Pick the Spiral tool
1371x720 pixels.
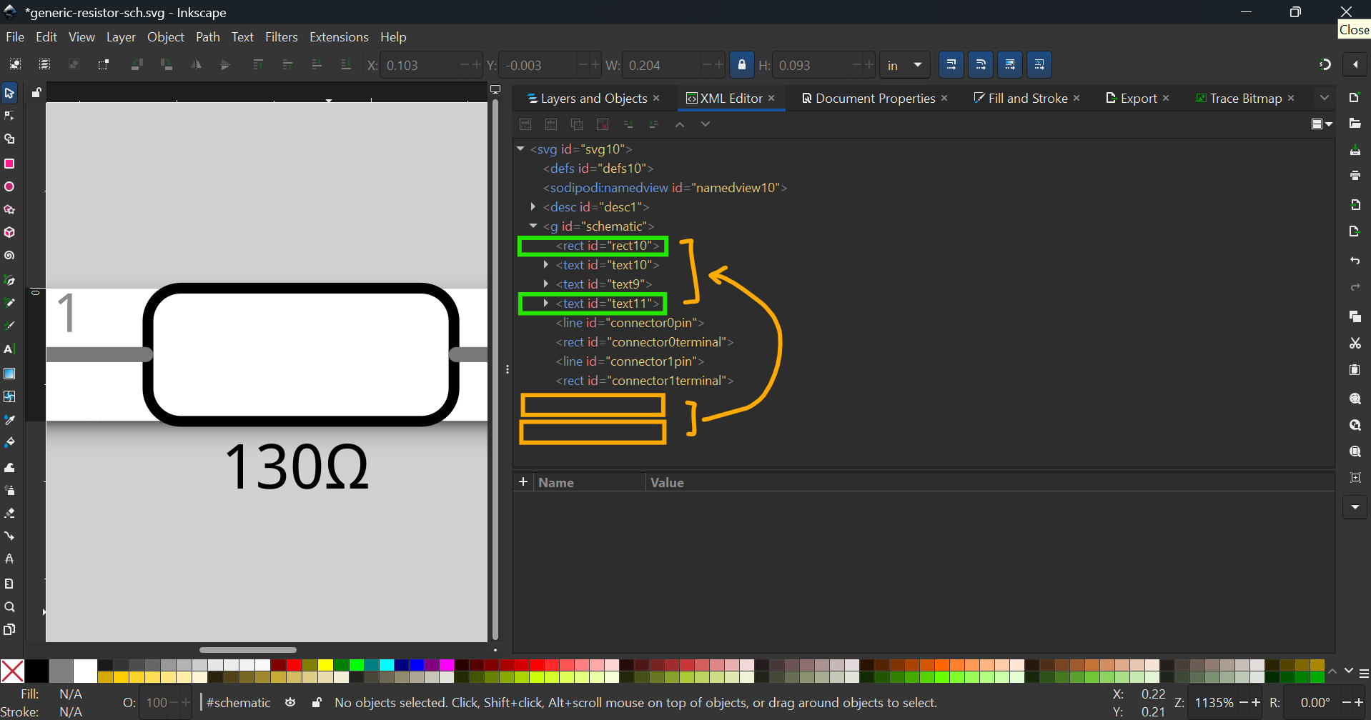9,256
